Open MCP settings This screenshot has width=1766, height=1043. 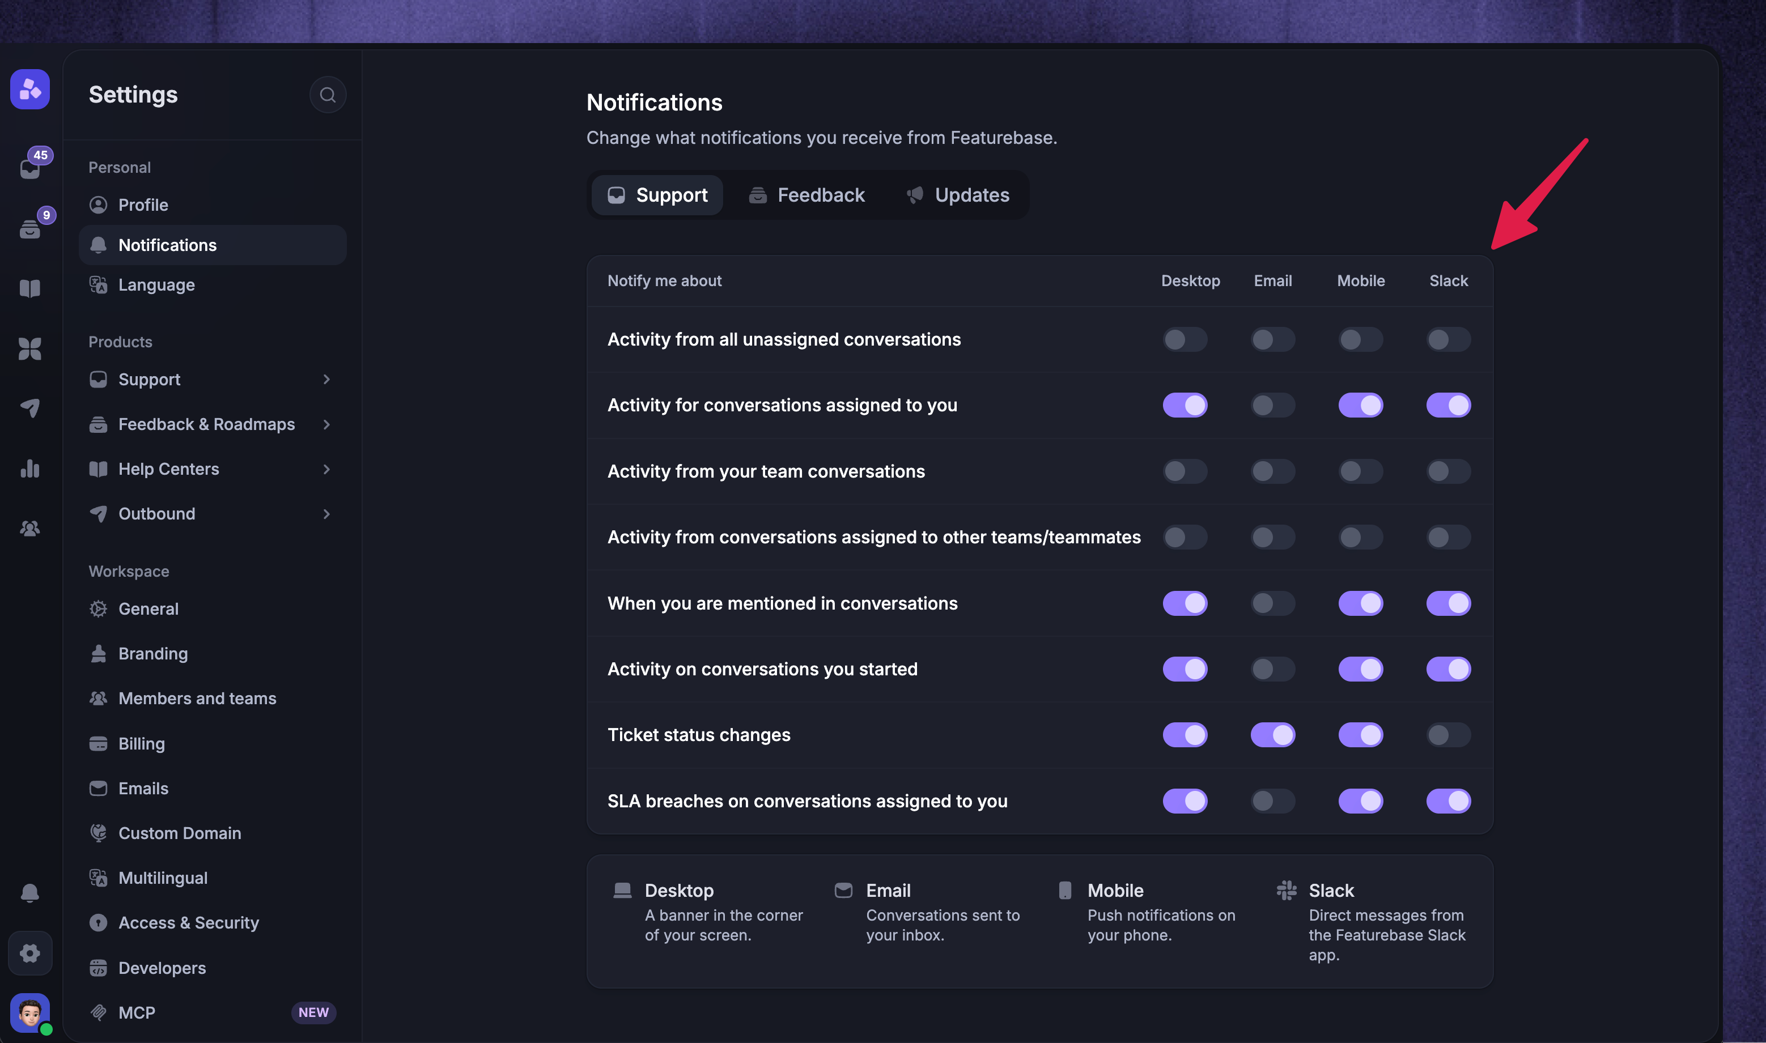coord(213,1012)
